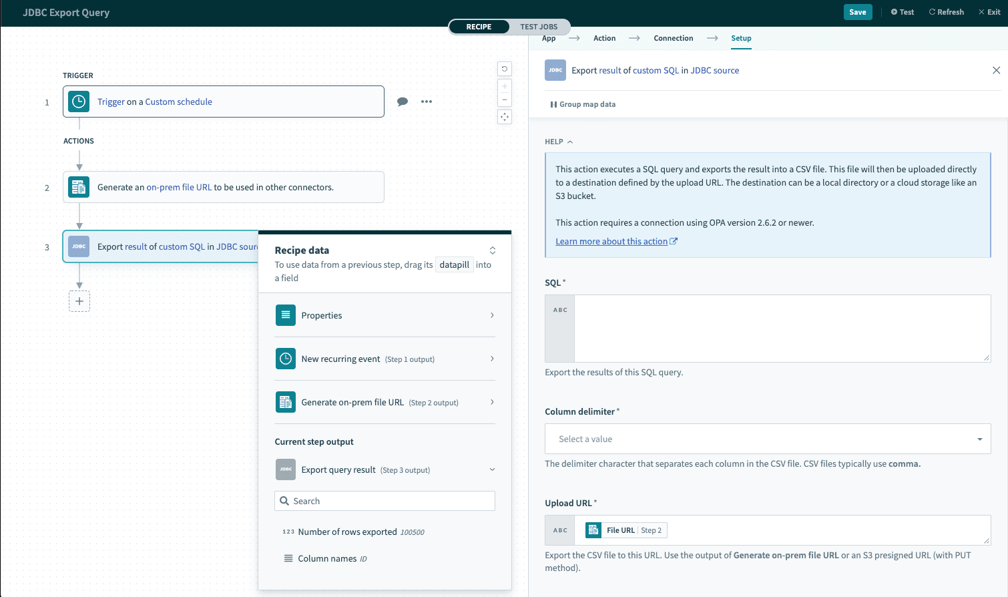Switch to the TEST JOBS view
Viewport: 1008px width, 597px height.
[539, 27]
